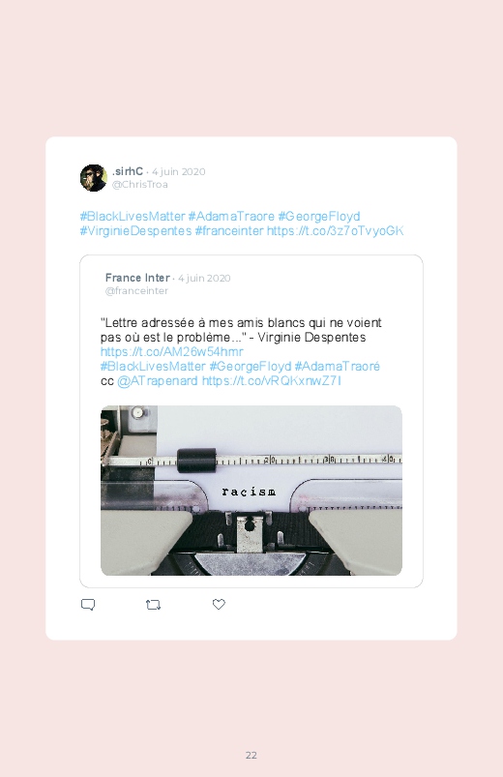This screenshot has width=503, height=777.
Task: Open the #franceinter hashtag
Action: [x=229, y=231]
